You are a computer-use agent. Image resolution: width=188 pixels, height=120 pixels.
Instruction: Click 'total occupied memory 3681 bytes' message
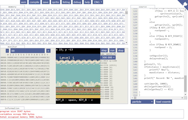[x=21, y=117]
